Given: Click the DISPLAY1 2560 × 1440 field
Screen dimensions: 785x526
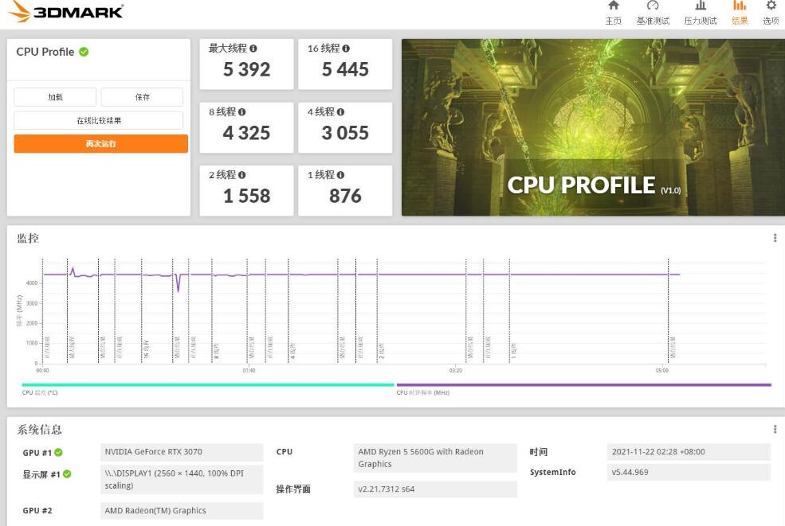Looking at the screenshot, I should tap(182, 480).
